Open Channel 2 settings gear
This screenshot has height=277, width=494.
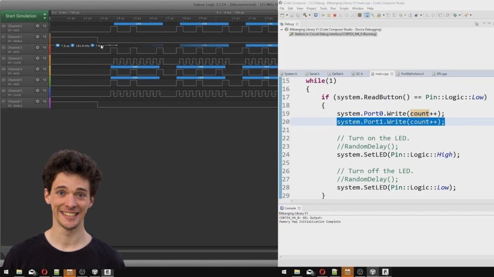[x=38, y=48]
